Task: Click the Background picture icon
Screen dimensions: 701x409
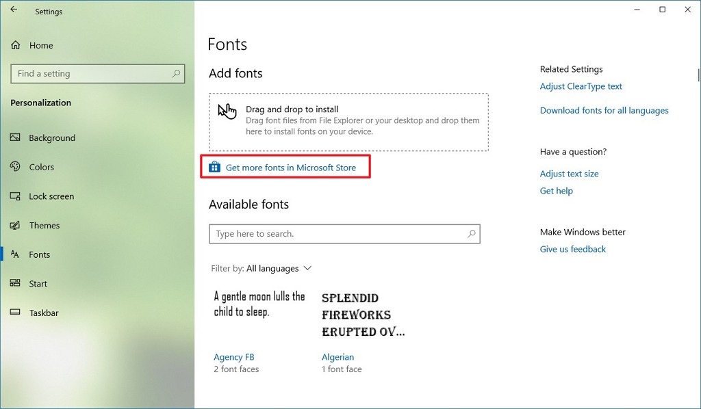Action: 15,137
